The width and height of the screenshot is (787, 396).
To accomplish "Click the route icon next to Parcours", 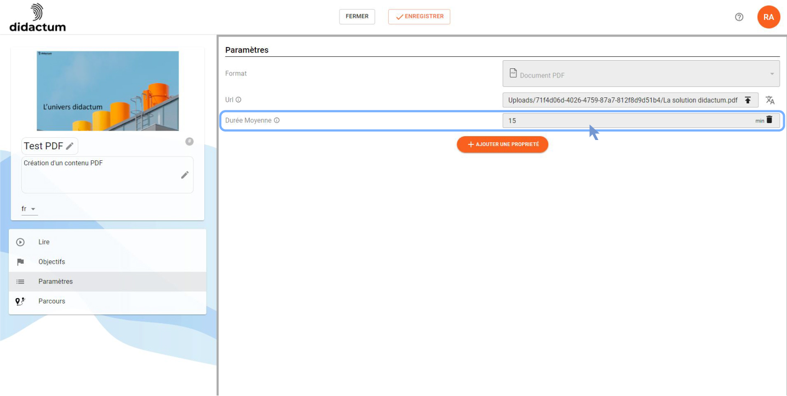I will pyautogui.click(x=20, y=301).
